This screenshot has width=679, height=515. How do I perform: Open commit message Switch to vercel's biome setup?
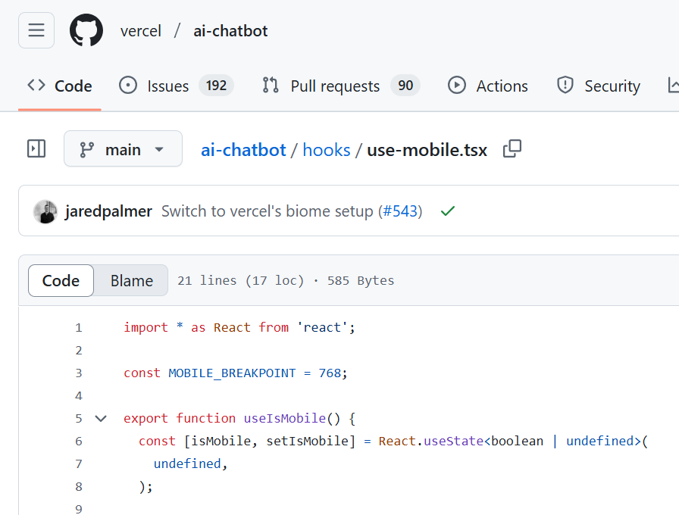[267, 211]
